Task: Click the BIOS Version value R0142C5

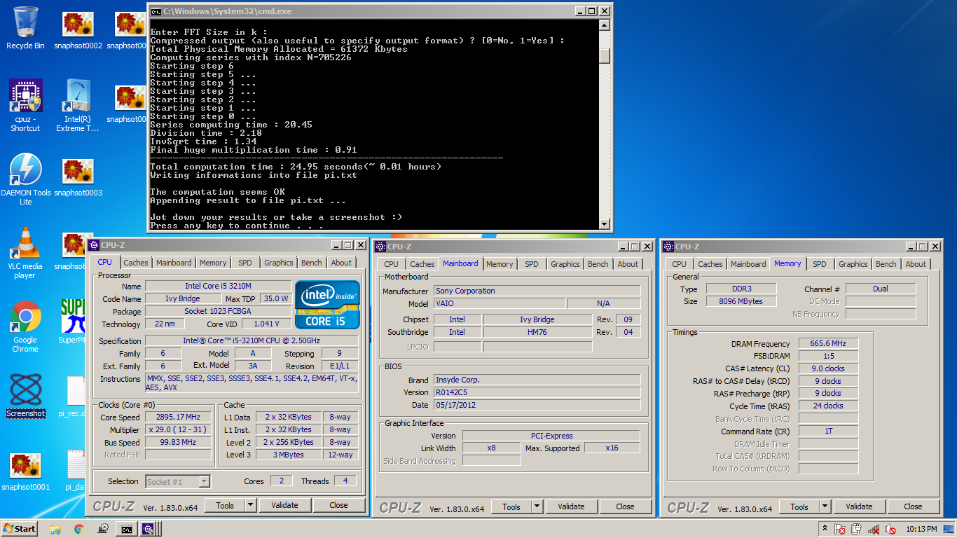Action: (537, 392)
